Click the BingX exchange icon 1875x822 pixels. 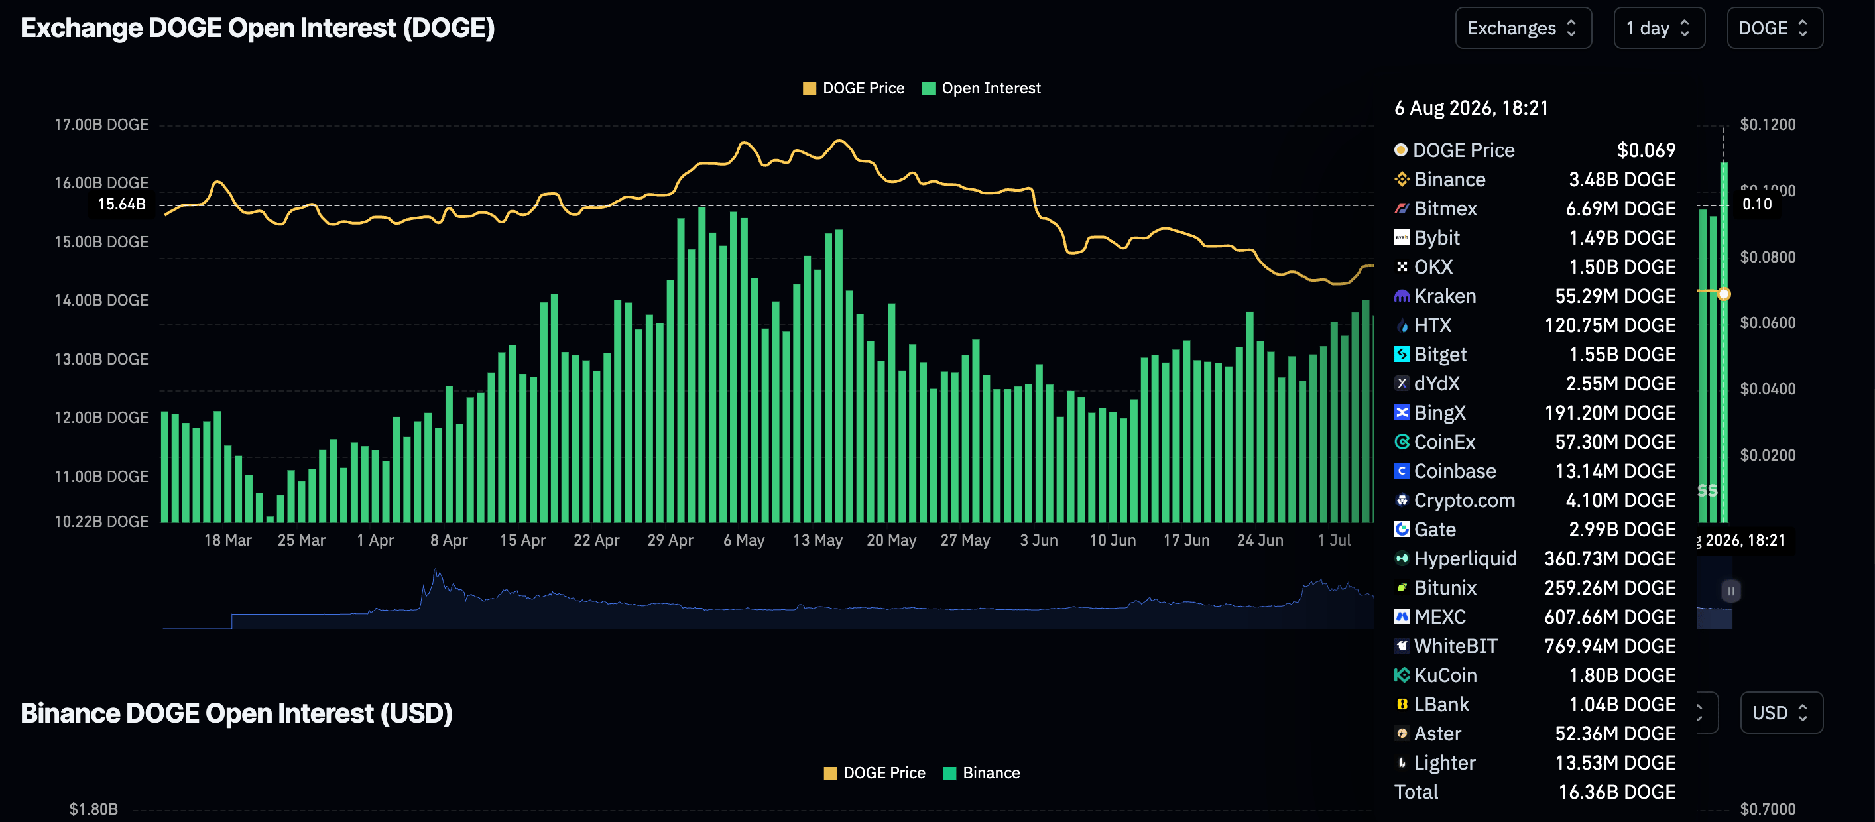click(x=1401, y=412)
